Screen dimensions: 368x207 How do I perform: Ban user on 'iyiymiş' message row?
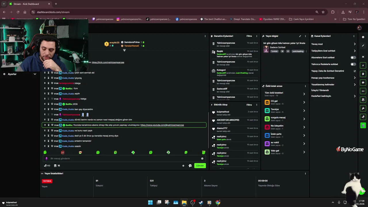(x=52, y=78)
